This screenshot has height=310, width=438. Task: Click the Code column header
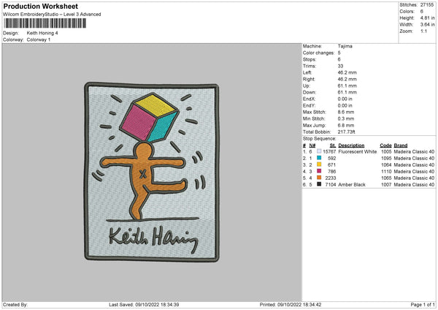coord(385,145)
